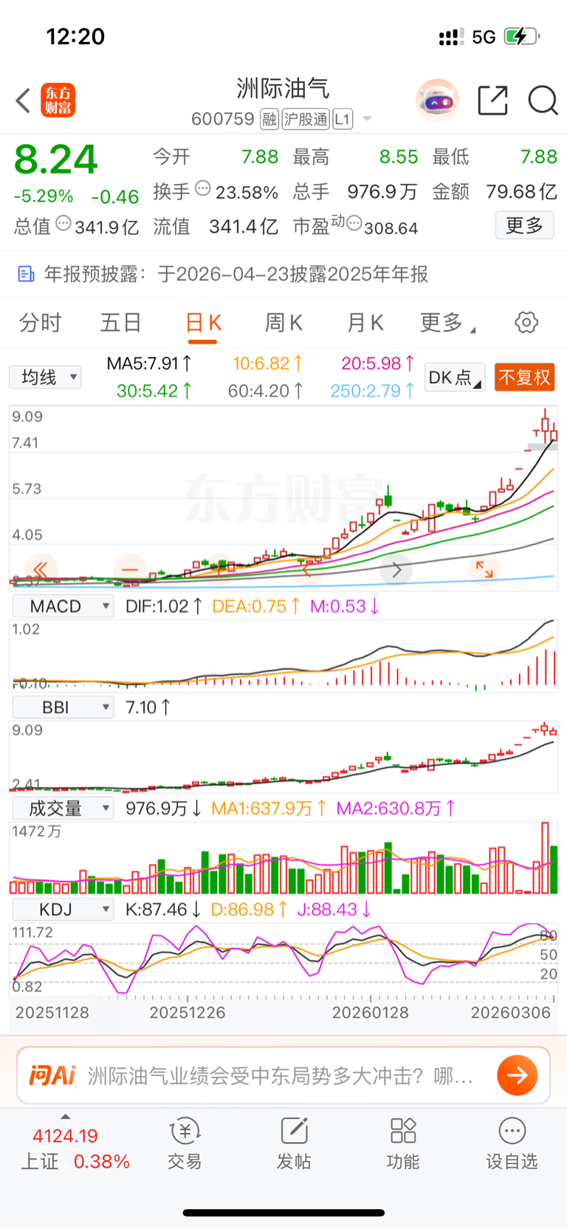Open the 成交量 indicator dropdown

click(x=63, y=808)
